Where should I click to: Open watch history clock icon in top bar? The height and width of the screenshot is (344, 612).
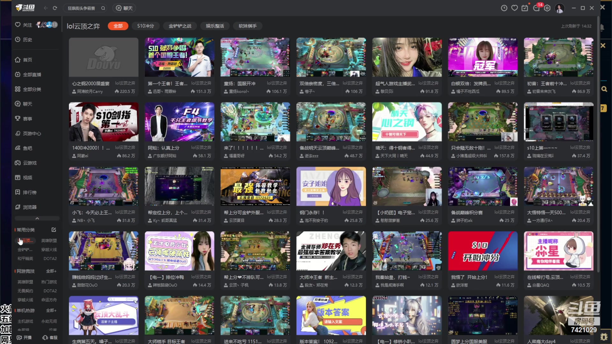504,8
